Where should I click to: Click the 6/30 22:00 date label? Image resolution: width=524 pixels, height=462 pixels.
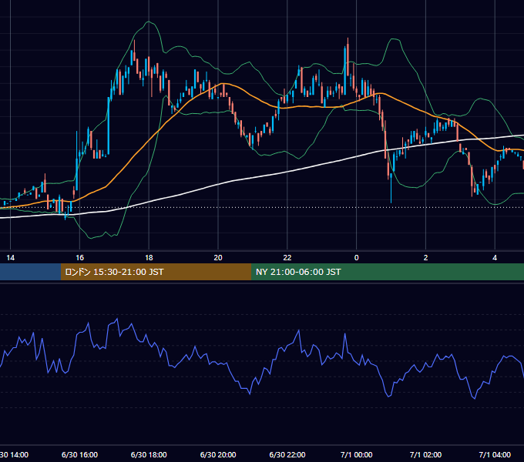click(287, 454)
